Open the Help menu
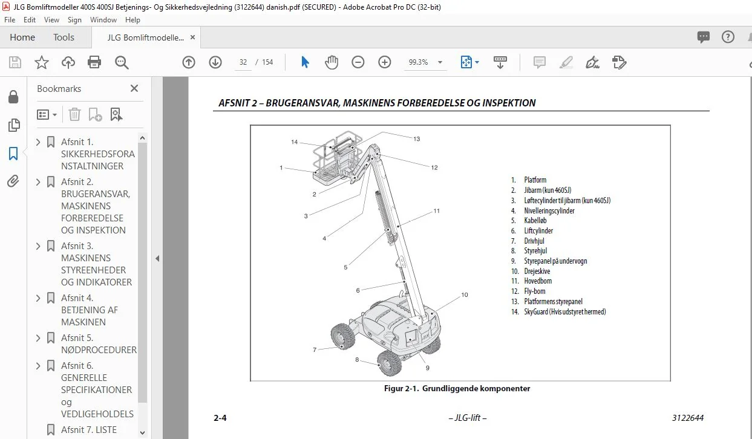This screenshot has height=439, width=752. [132, 20]
